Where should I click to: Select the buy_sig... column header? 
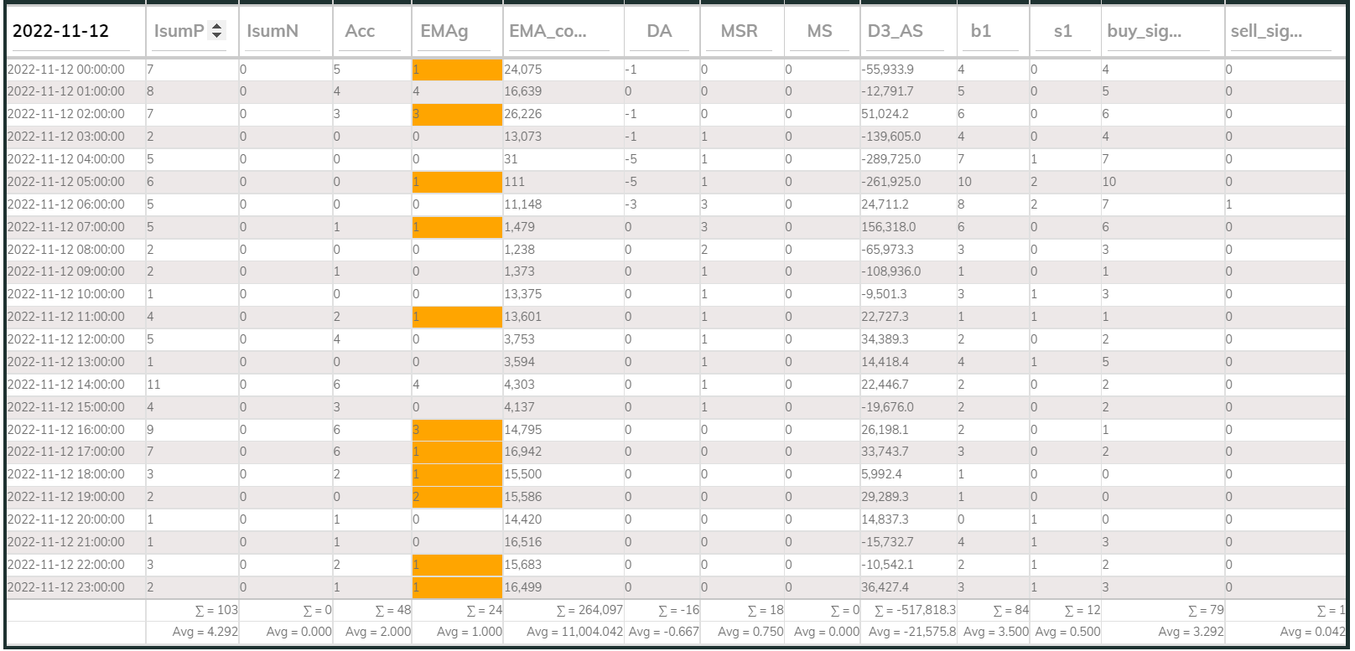1144,31
